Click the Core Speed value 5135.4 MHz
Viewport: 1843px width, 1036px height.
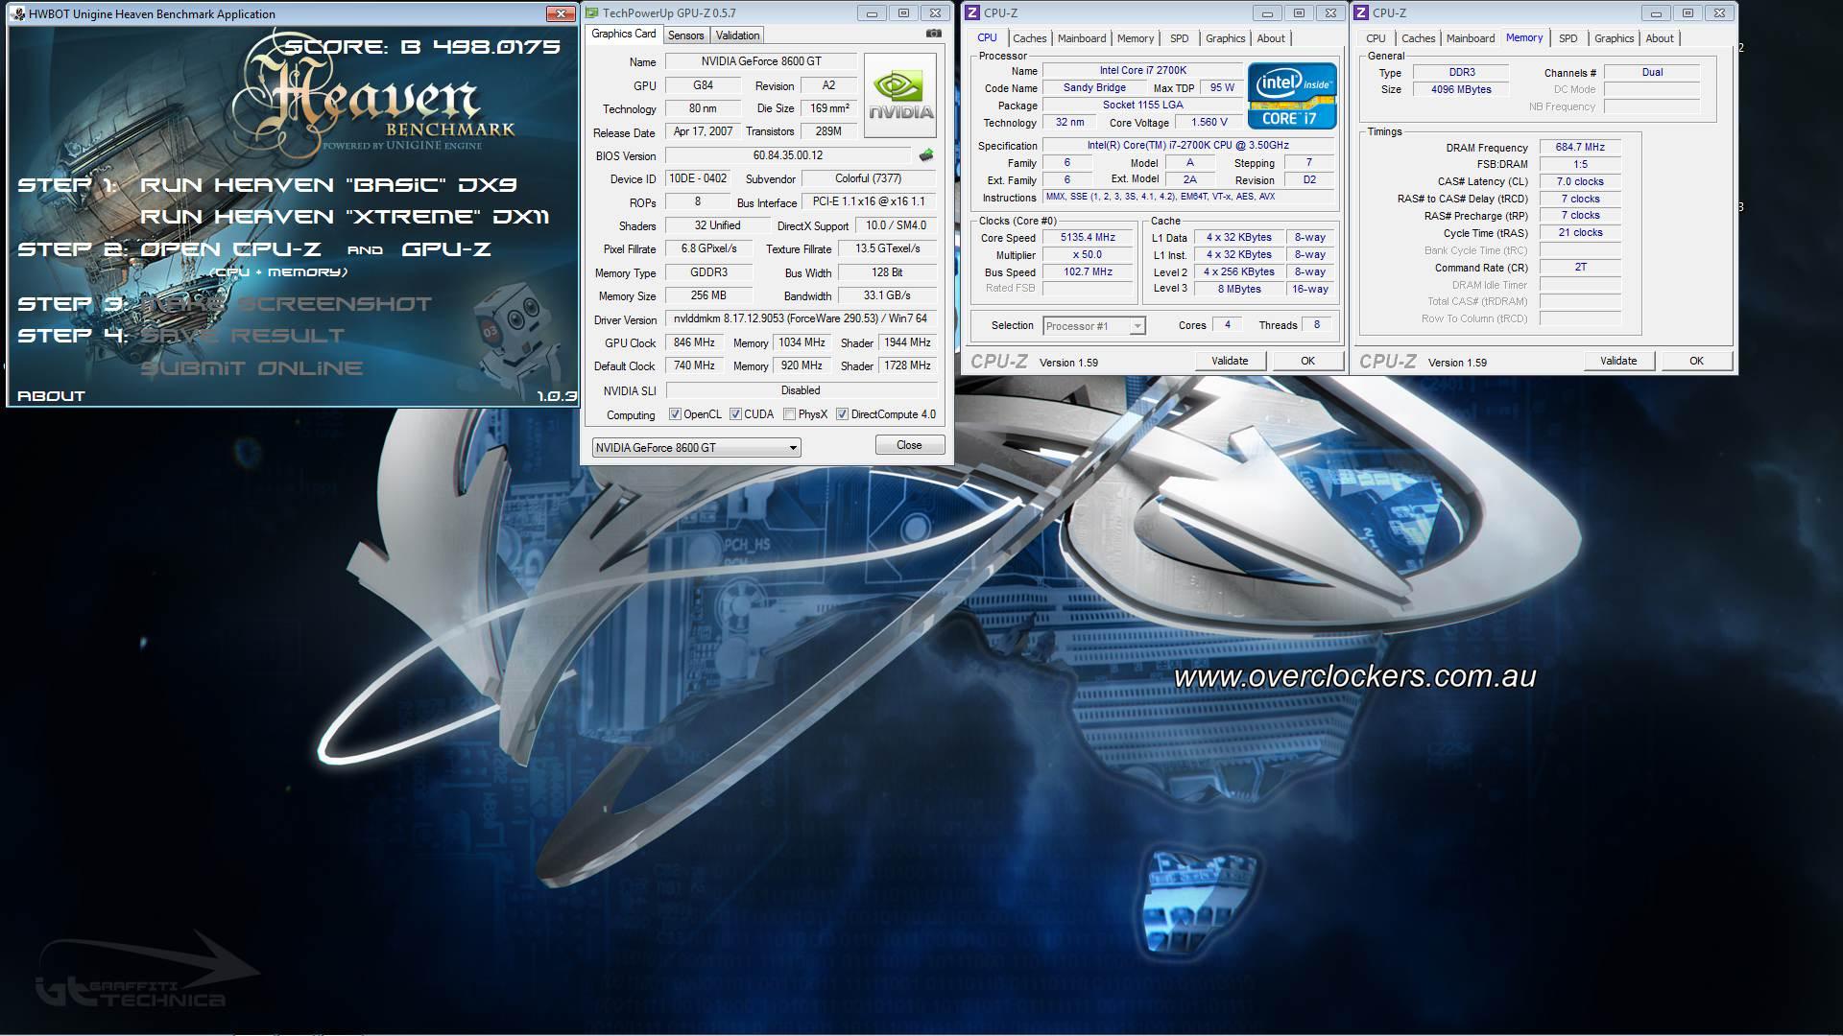(1088, 238)
